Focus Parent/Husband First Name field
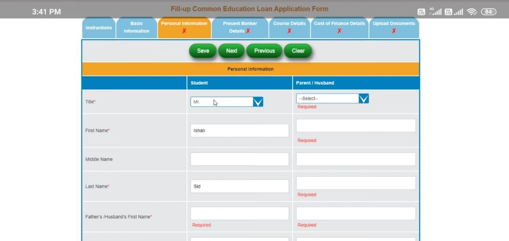 point(356,126)
